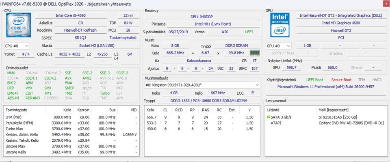The height and width of the screenshot is (162, 390).
Task: Open the CPU #0 selector dropdown
Action: 17,46
